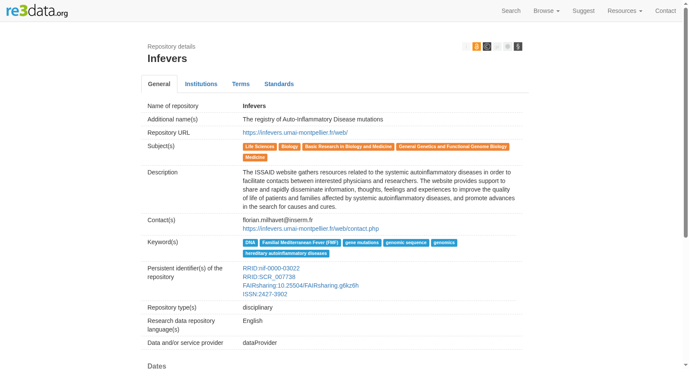Click the 'disciplinary' repository type value

258,307
